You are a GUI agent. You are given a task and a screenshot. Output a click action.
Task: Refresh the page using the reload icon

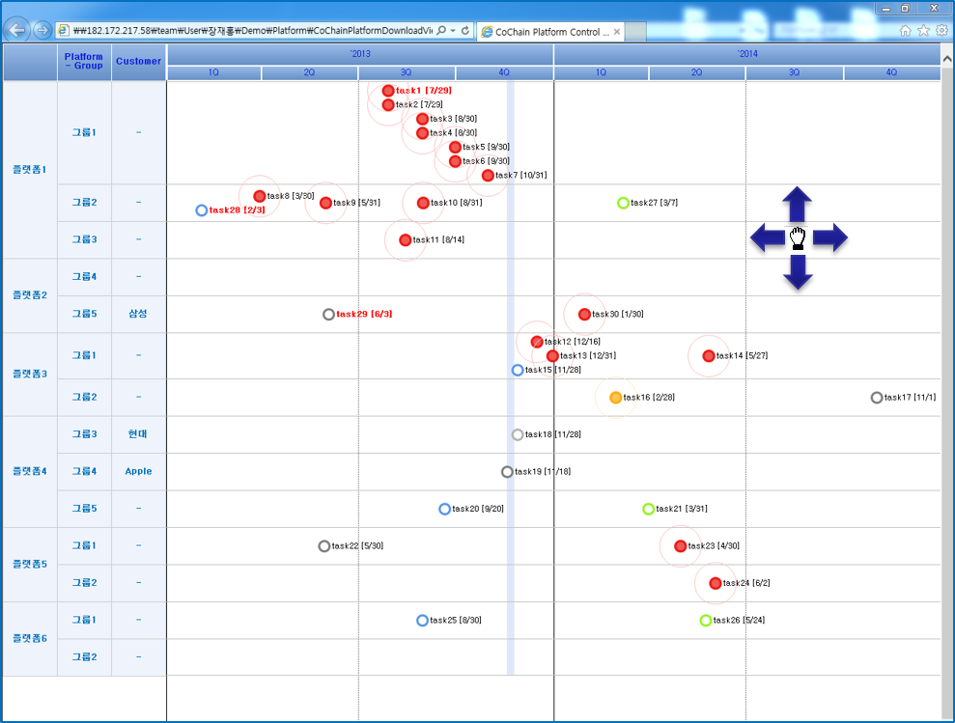(x=465, y=31)
